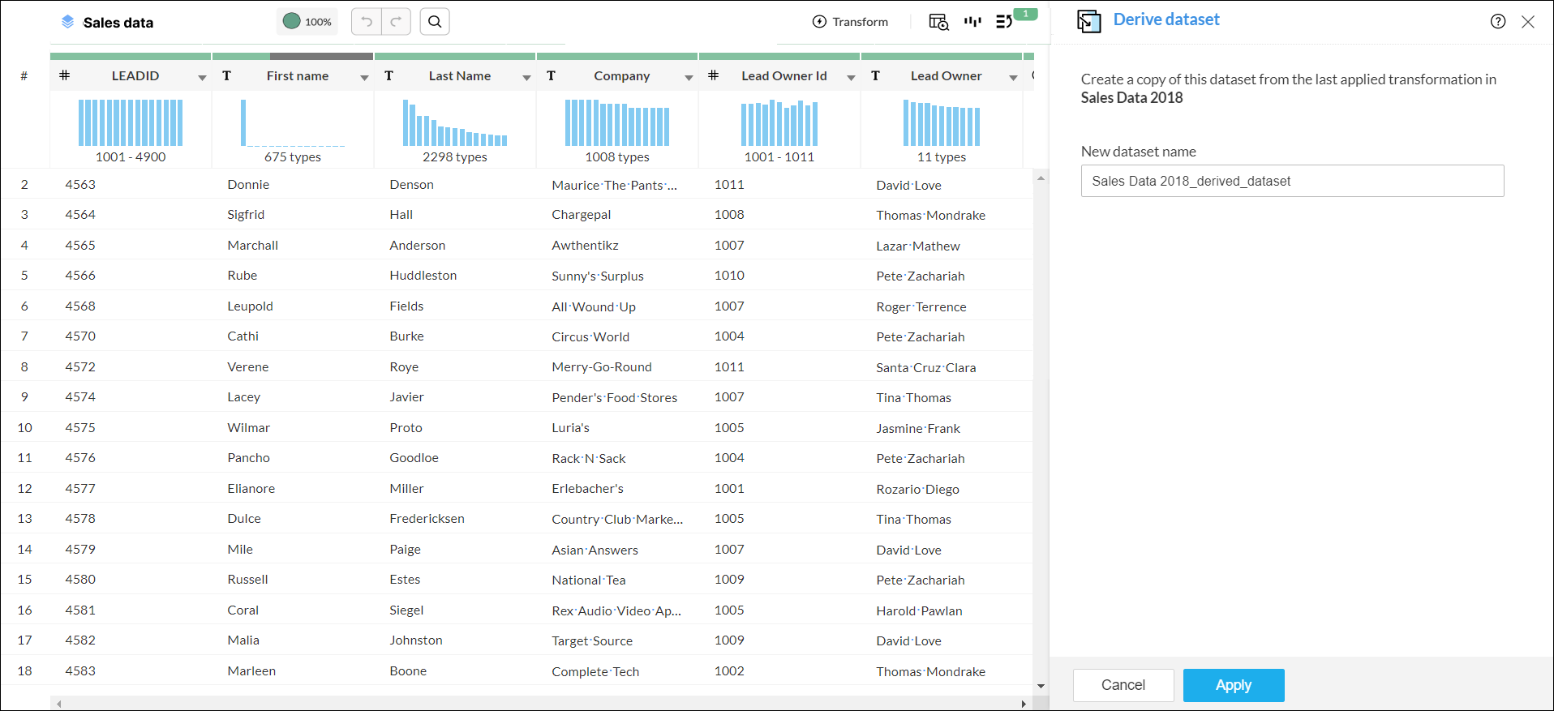Image resolution: width=1554 pixels, height=711 pixels.
Task: Click the Redo arrow in the toolbar
Action: [396, 22]
